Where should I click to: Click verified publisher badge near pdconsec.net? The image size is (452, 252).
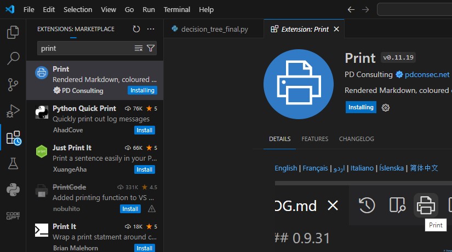tap(399, 74)
